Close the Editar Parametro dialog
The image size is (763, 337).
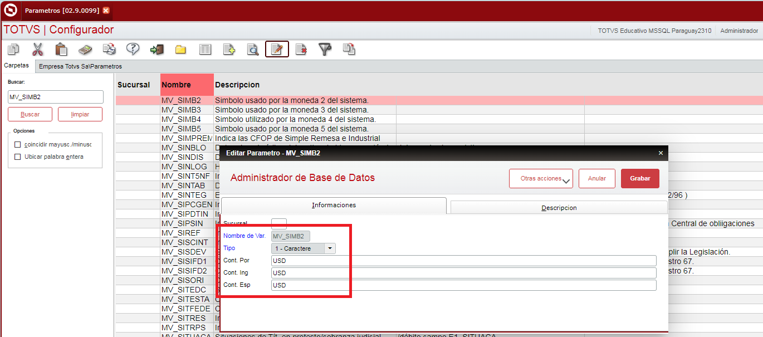click(x=661, y=153)
